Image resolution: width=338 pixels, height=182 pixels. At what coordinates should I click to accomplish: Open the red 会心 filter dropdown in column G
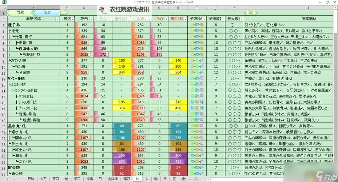click(x=166, y=19)
